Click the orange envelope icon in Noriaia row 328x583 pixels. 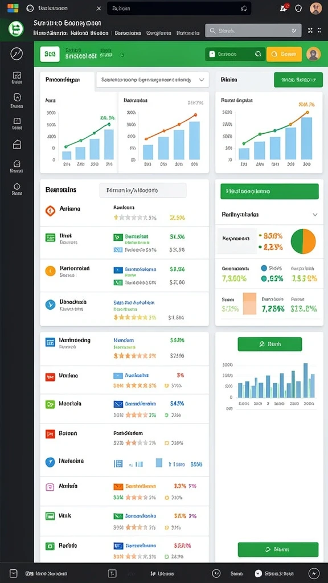click(118, 486)
